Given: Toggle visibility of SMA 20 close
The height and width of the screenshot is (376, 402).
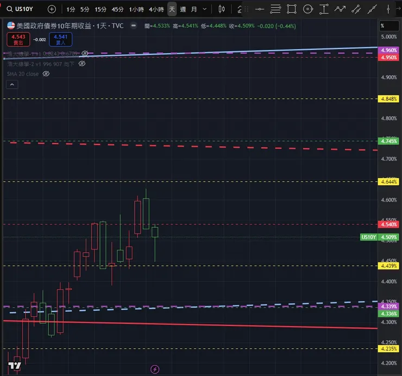Looking at the screenshot, I should (x=46, y=74).
